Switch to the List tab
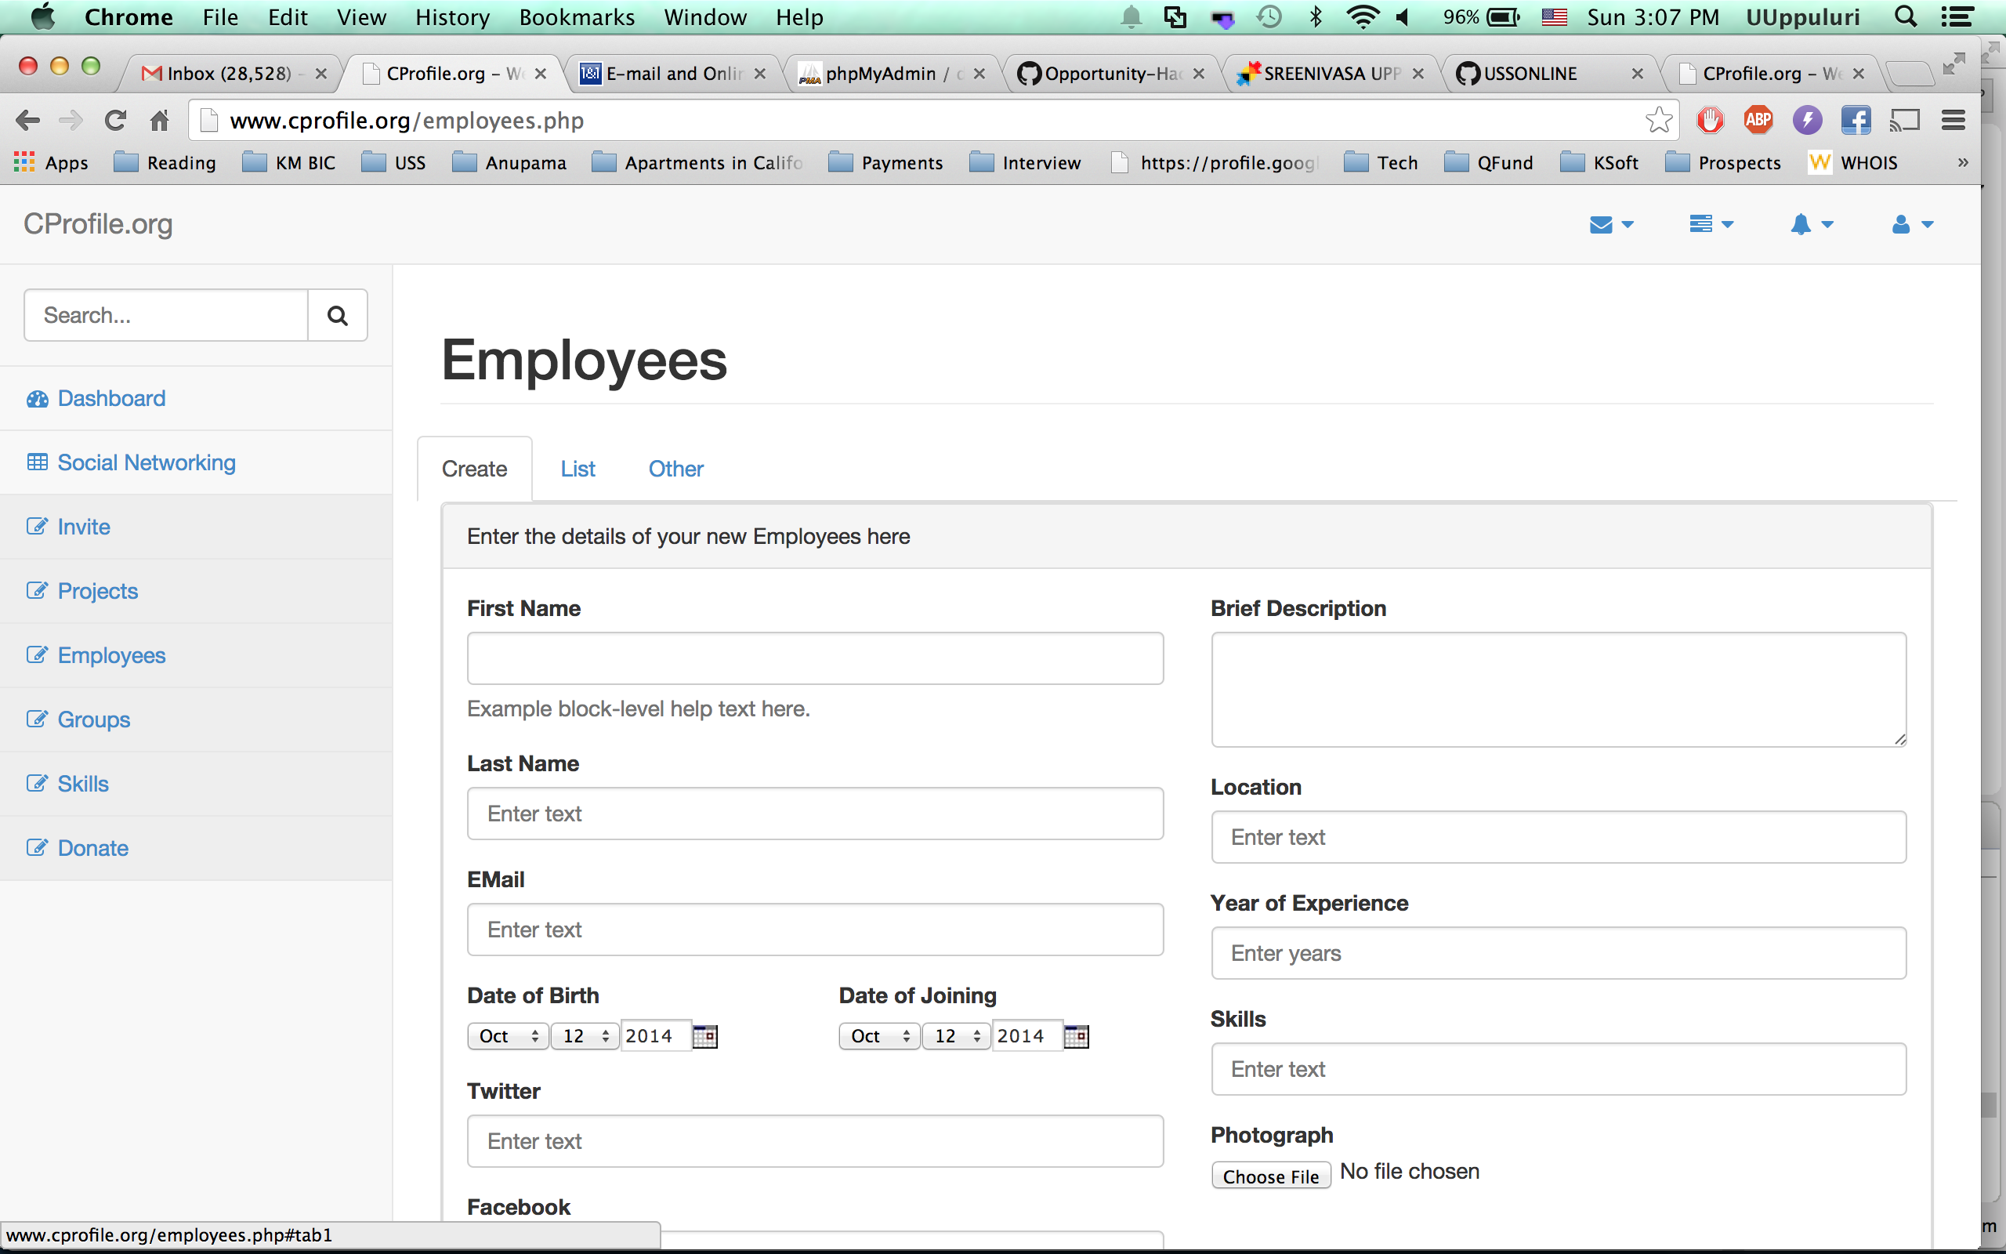Screen dimensions: 2006x1254 click(x=578, y=469)
